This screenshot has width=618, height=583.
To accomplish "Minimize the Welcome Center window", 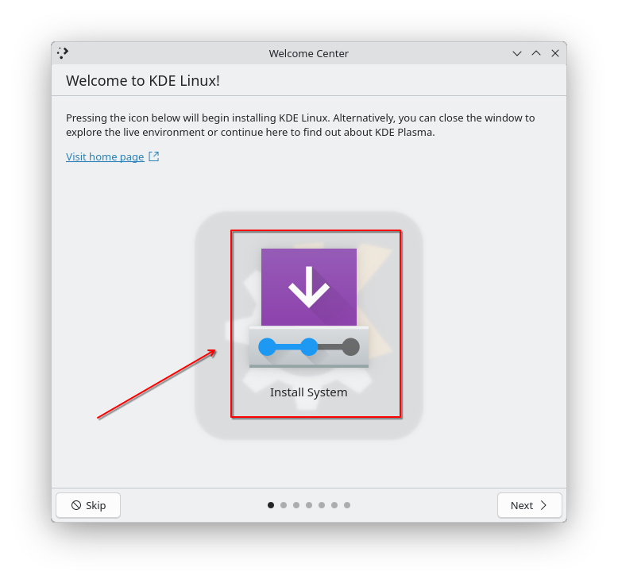I will tap(517, 53).
